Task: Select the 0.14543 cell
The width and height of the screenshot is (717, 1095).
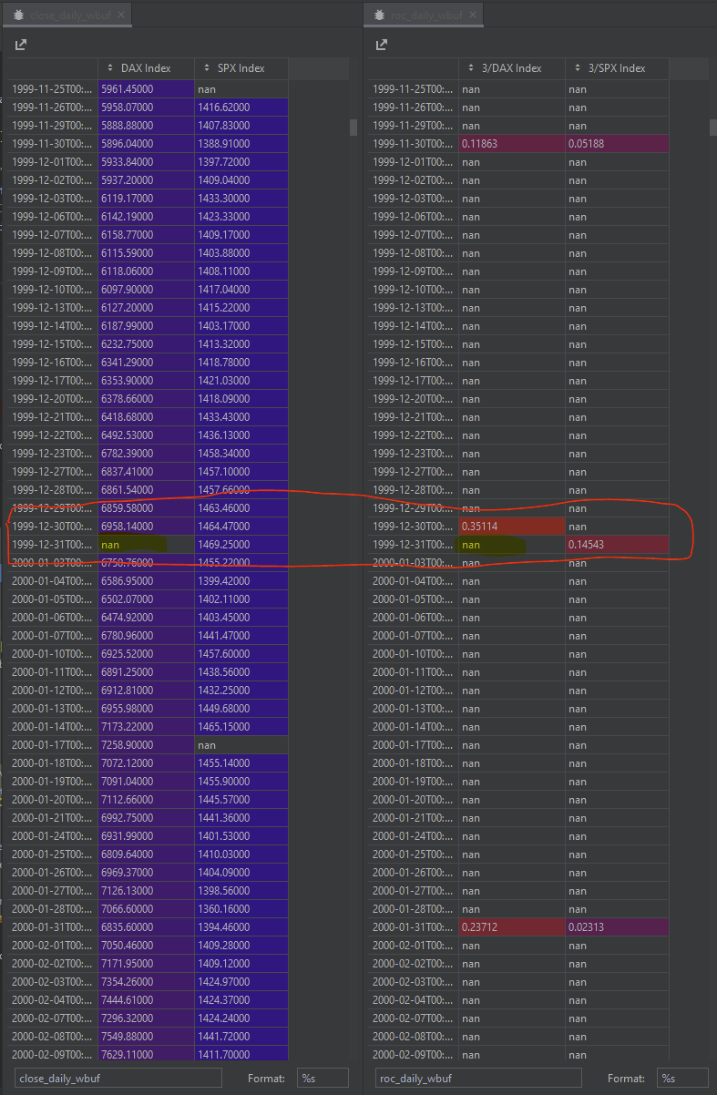Action: click(x=617, y=545)
